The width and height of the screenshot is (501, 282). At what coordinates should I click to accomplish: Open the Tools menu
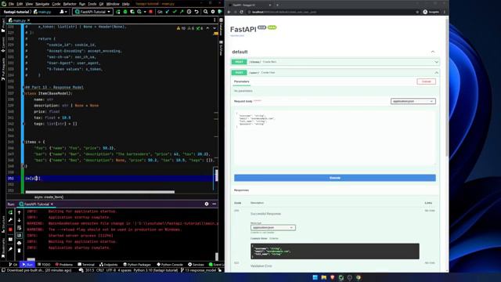pyautogui.click(x=92, y=4)
